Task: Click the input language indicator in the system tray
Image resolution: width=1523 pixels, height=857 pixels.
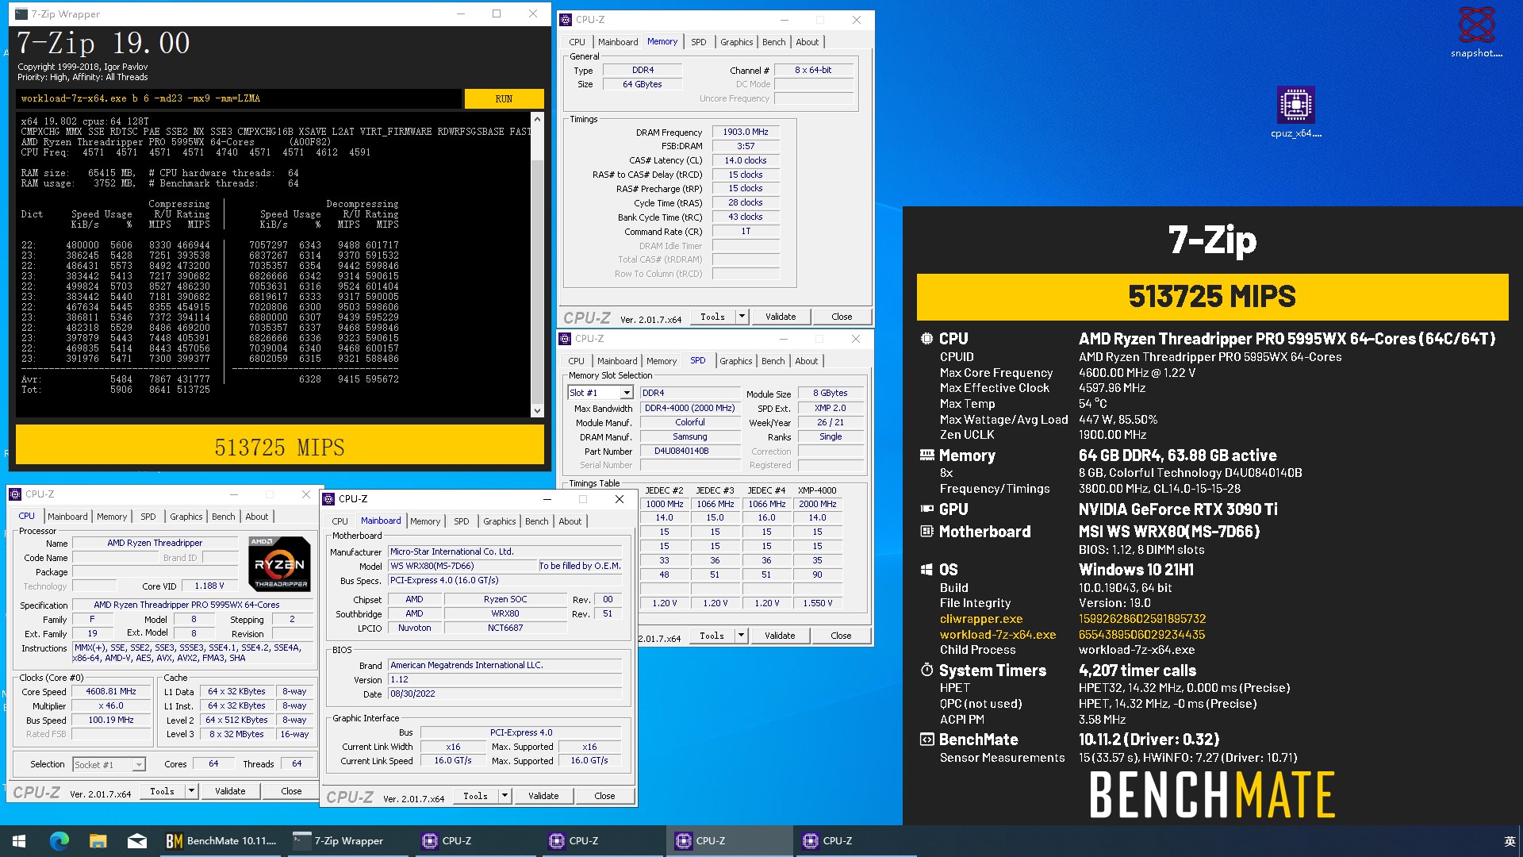Action: 1509,841
